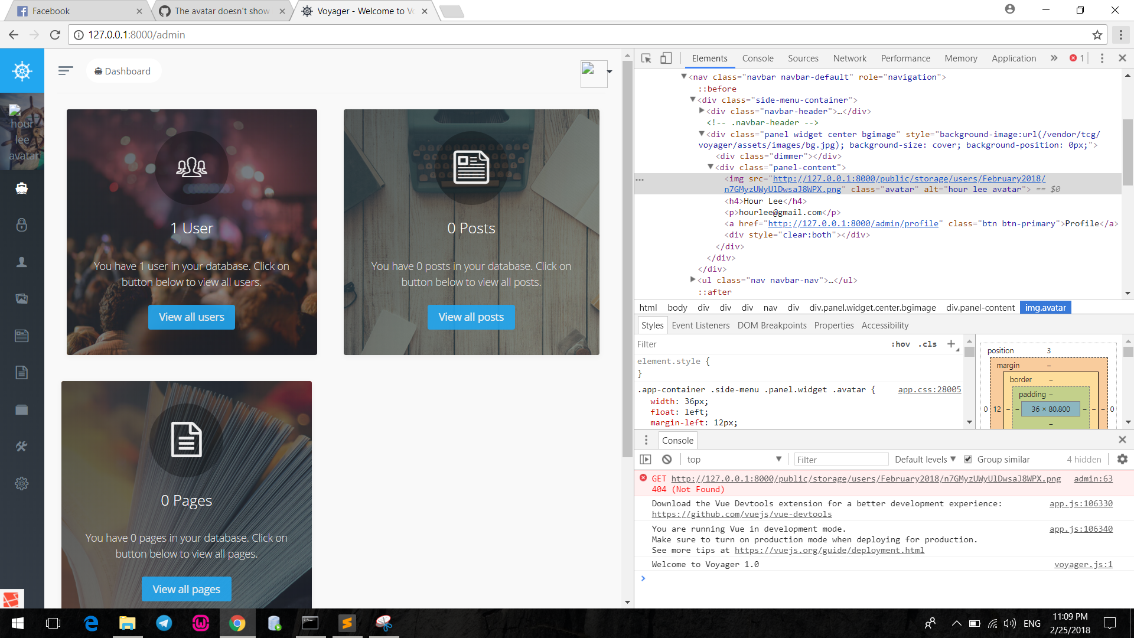The width and height of the screenshot is (1134, 638).
Task: Click the sidebar Settings gear icon
Action: coord(22,483)
